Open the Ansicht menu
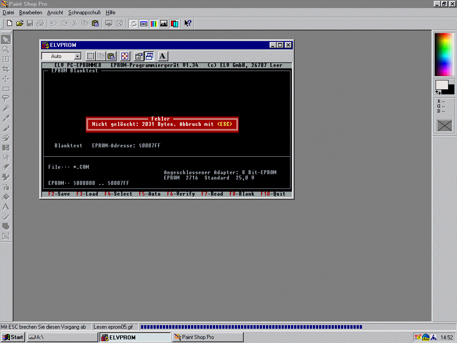Image resolution: width=457 pixels, height=343 pixels. click(55, 13)
